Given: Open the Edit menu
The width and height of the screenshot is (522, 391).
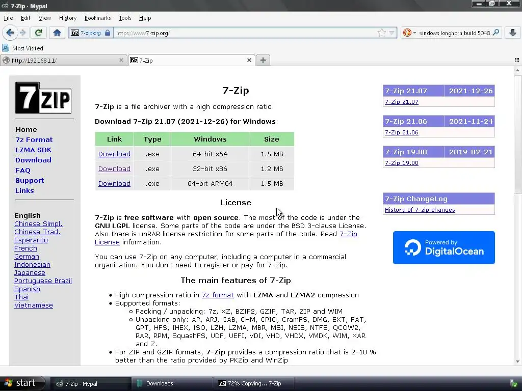Looking at the screenshot, I should (x=25, y=18).
